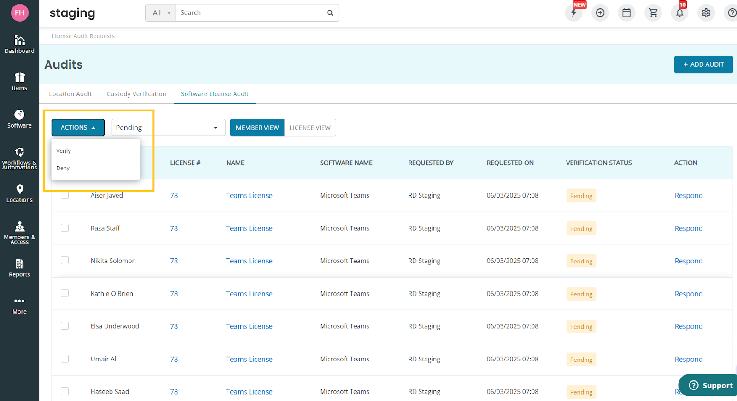Open the notifications bell icon

679,13
